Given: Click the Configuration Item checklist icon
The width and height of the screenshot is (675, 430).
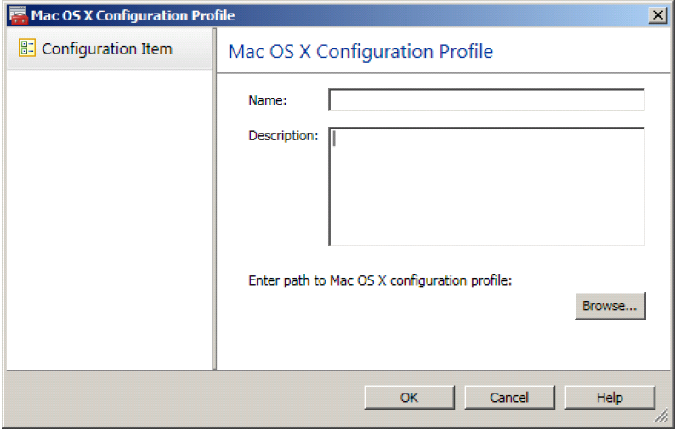Looking at the screenshot, I should click(x=26, y=49).
